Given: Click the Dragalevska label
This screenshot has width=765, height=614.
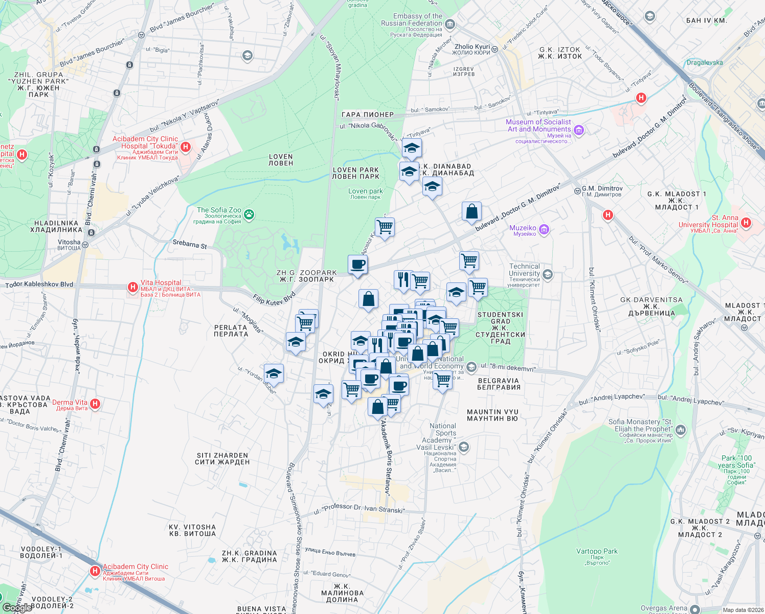Looking at the screenshot, I should [x=705, y=62].
